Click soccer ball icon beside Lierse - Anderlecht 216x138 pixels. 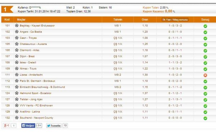tap(17, 75)
